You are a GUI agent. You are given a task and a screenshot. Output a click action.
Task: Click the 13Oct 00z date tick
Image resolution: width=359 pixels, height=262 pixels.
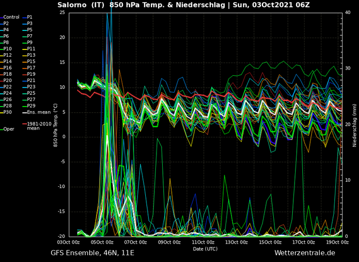click(237, 242)
